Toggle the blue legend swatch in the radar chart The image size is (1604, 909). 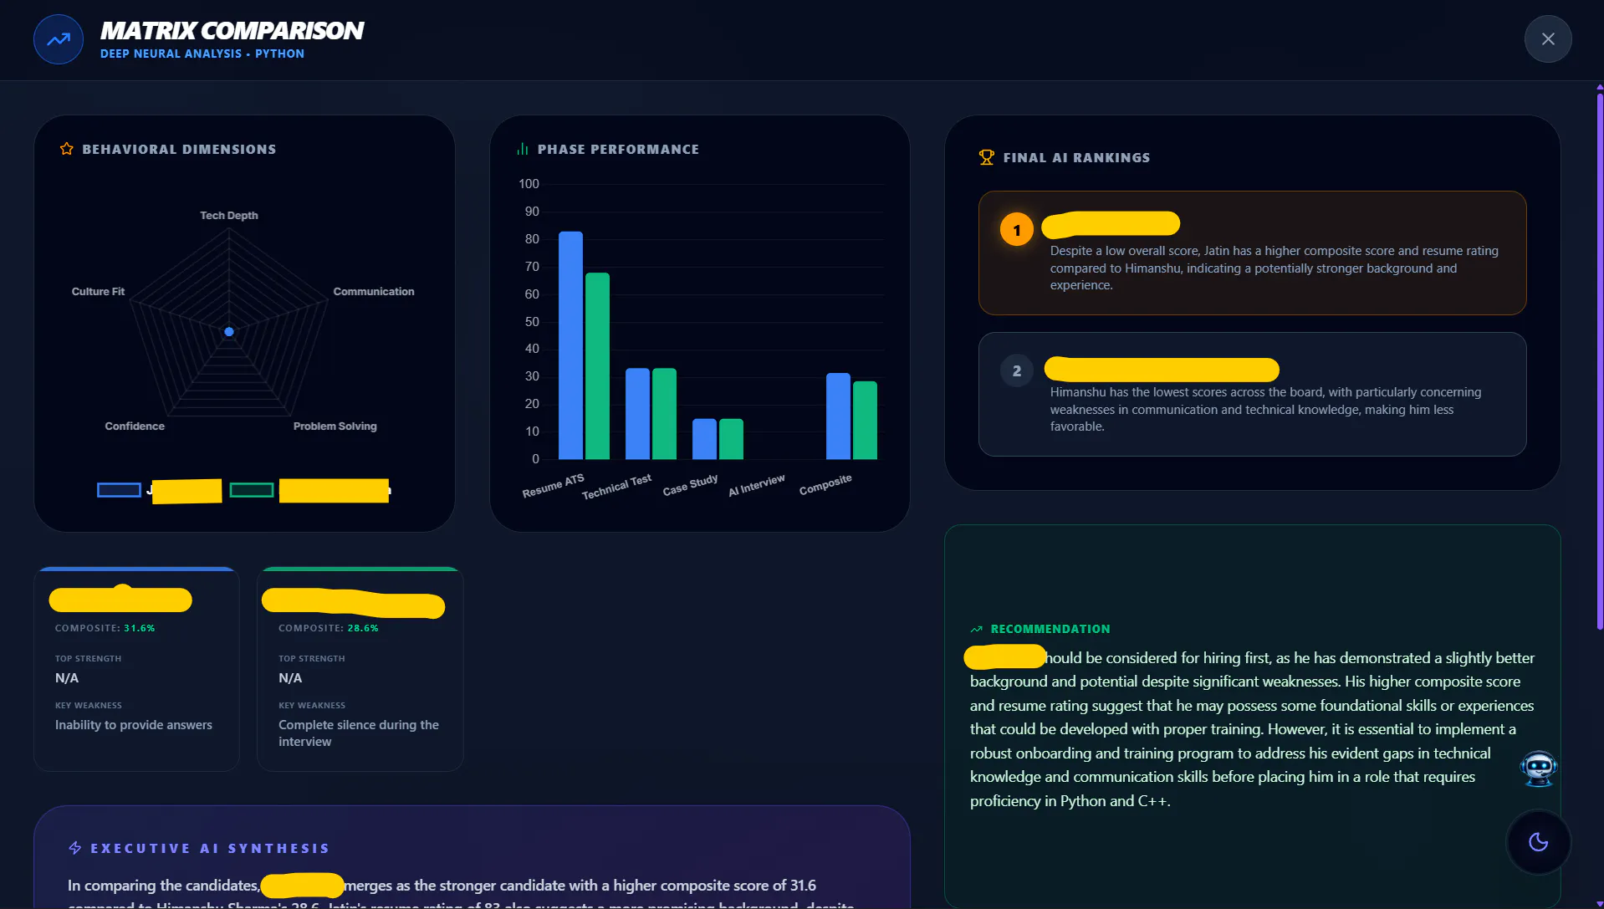(119, 490)
